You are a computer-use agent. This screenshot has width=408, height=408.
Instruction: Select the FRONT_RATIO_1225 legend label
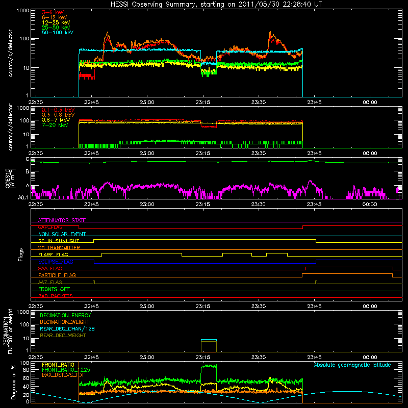pos(66,370)
